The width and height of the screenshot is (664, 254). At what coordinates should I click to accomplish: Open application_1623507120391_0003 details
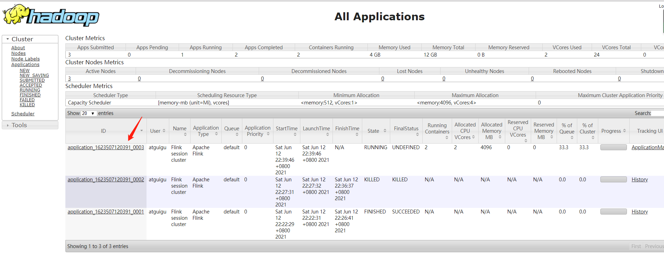[x=106, y=147]
